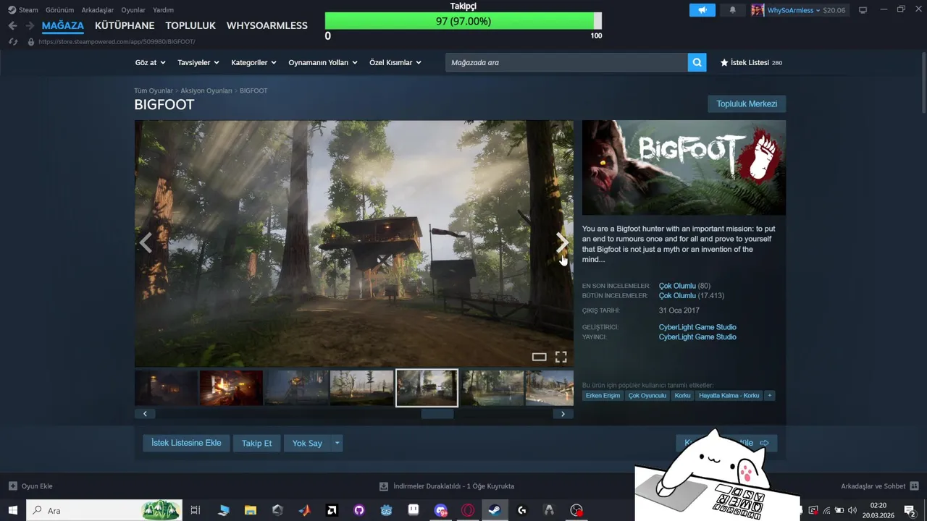Screen dimensions: 927x521
Task: Open the WhySoArmless account dropdown
Action: point(793,10)
